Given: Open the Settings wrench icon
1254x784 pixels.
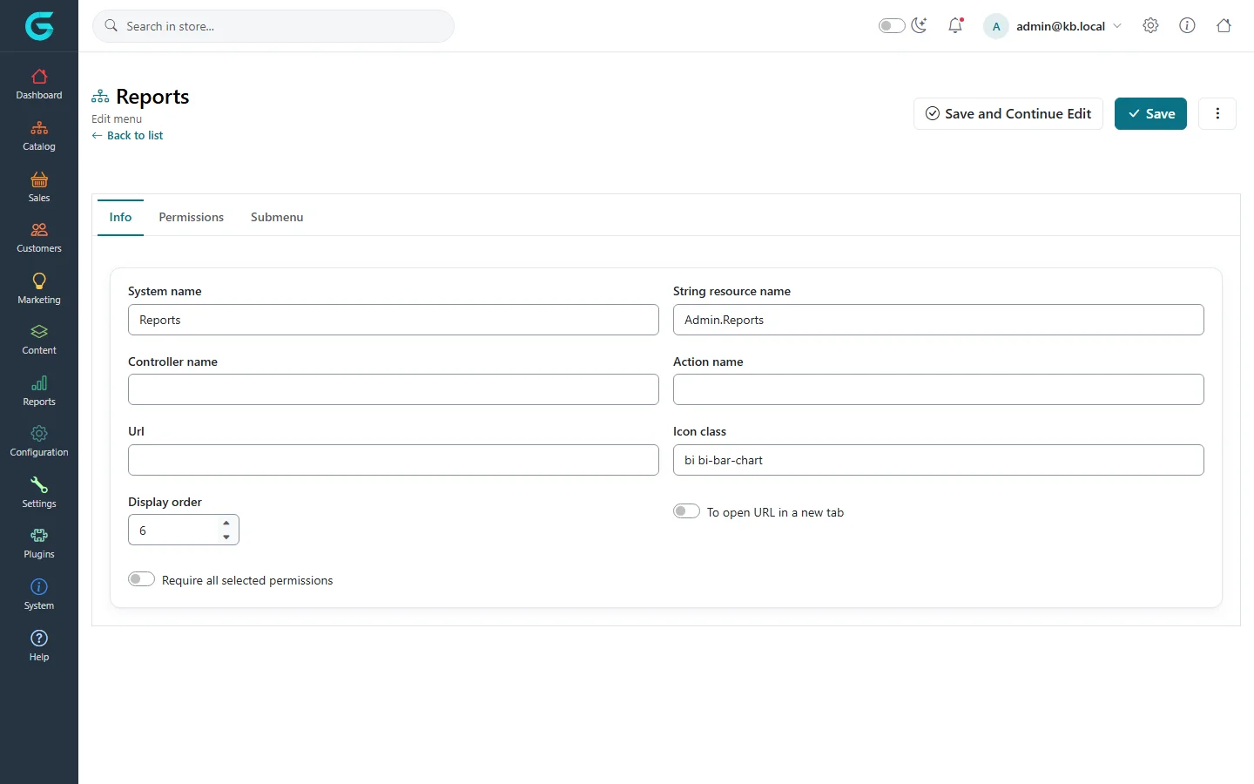Looking at the screenshot, I should (x=39, y=485).
